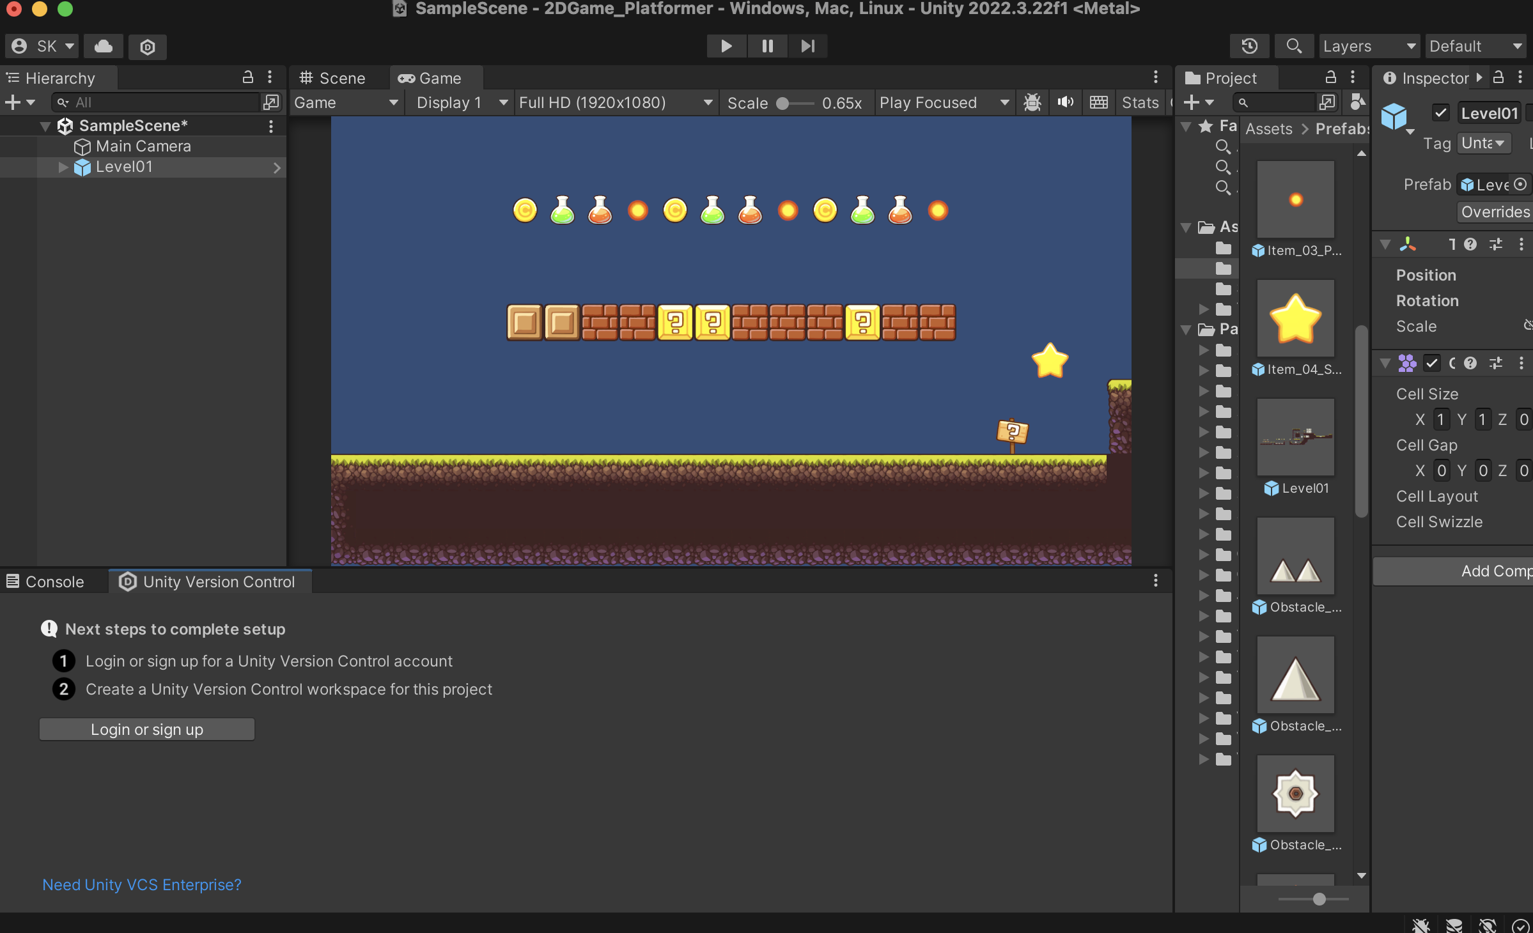Open the Unity Cloud services icon

point(104,47)
